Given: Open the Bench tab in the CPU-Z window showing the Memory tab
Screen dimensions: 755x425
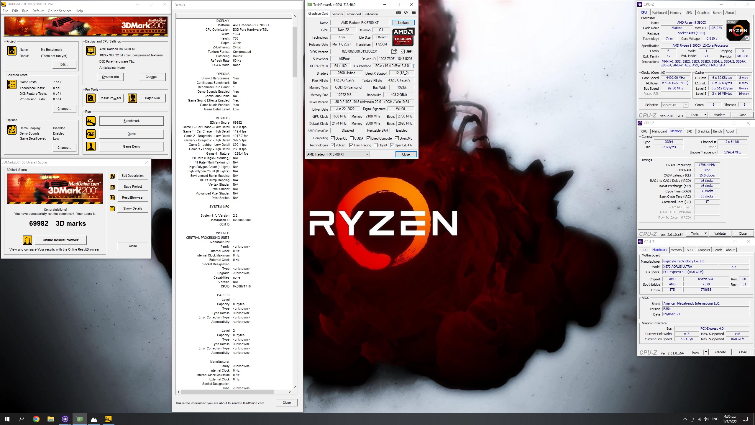Looking at the screenshot, I should pos(718,131).
